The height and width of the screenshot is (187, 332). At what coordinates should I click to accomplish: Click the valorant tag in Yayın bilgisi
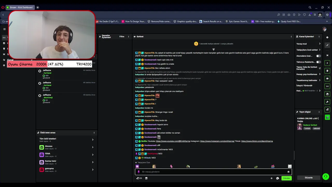(x=316, y=128)
